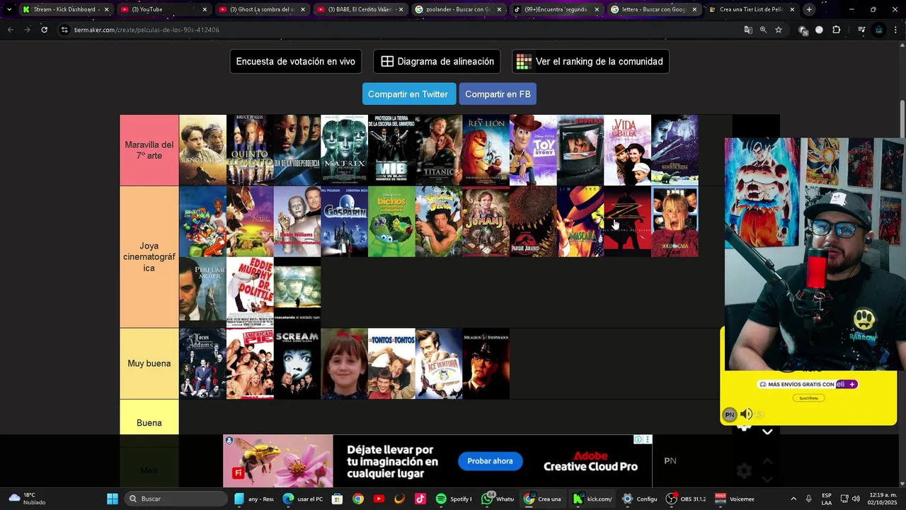The height and width of the screenshot is (510, 906).
Task: Select the Eddie Murphy Dr. Dolittle poster
Action: click(x=250, y=293)
